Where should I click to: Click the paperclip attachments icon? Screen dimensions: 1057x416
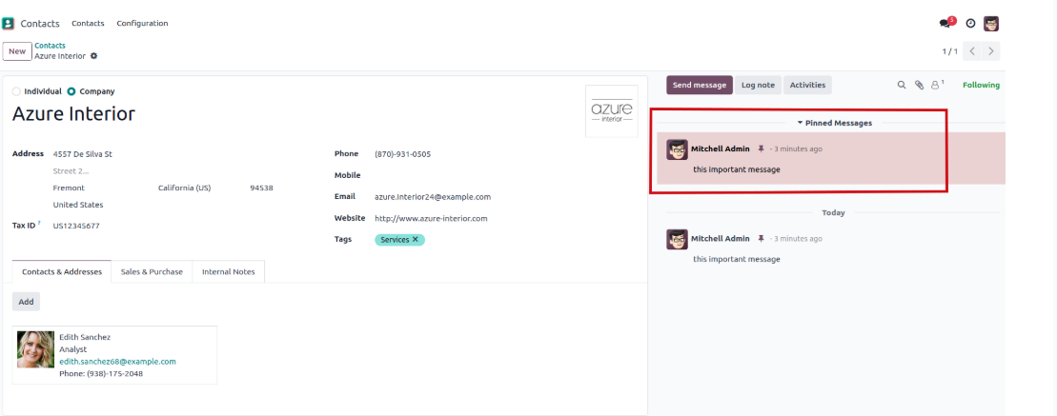tap(919, 85)
